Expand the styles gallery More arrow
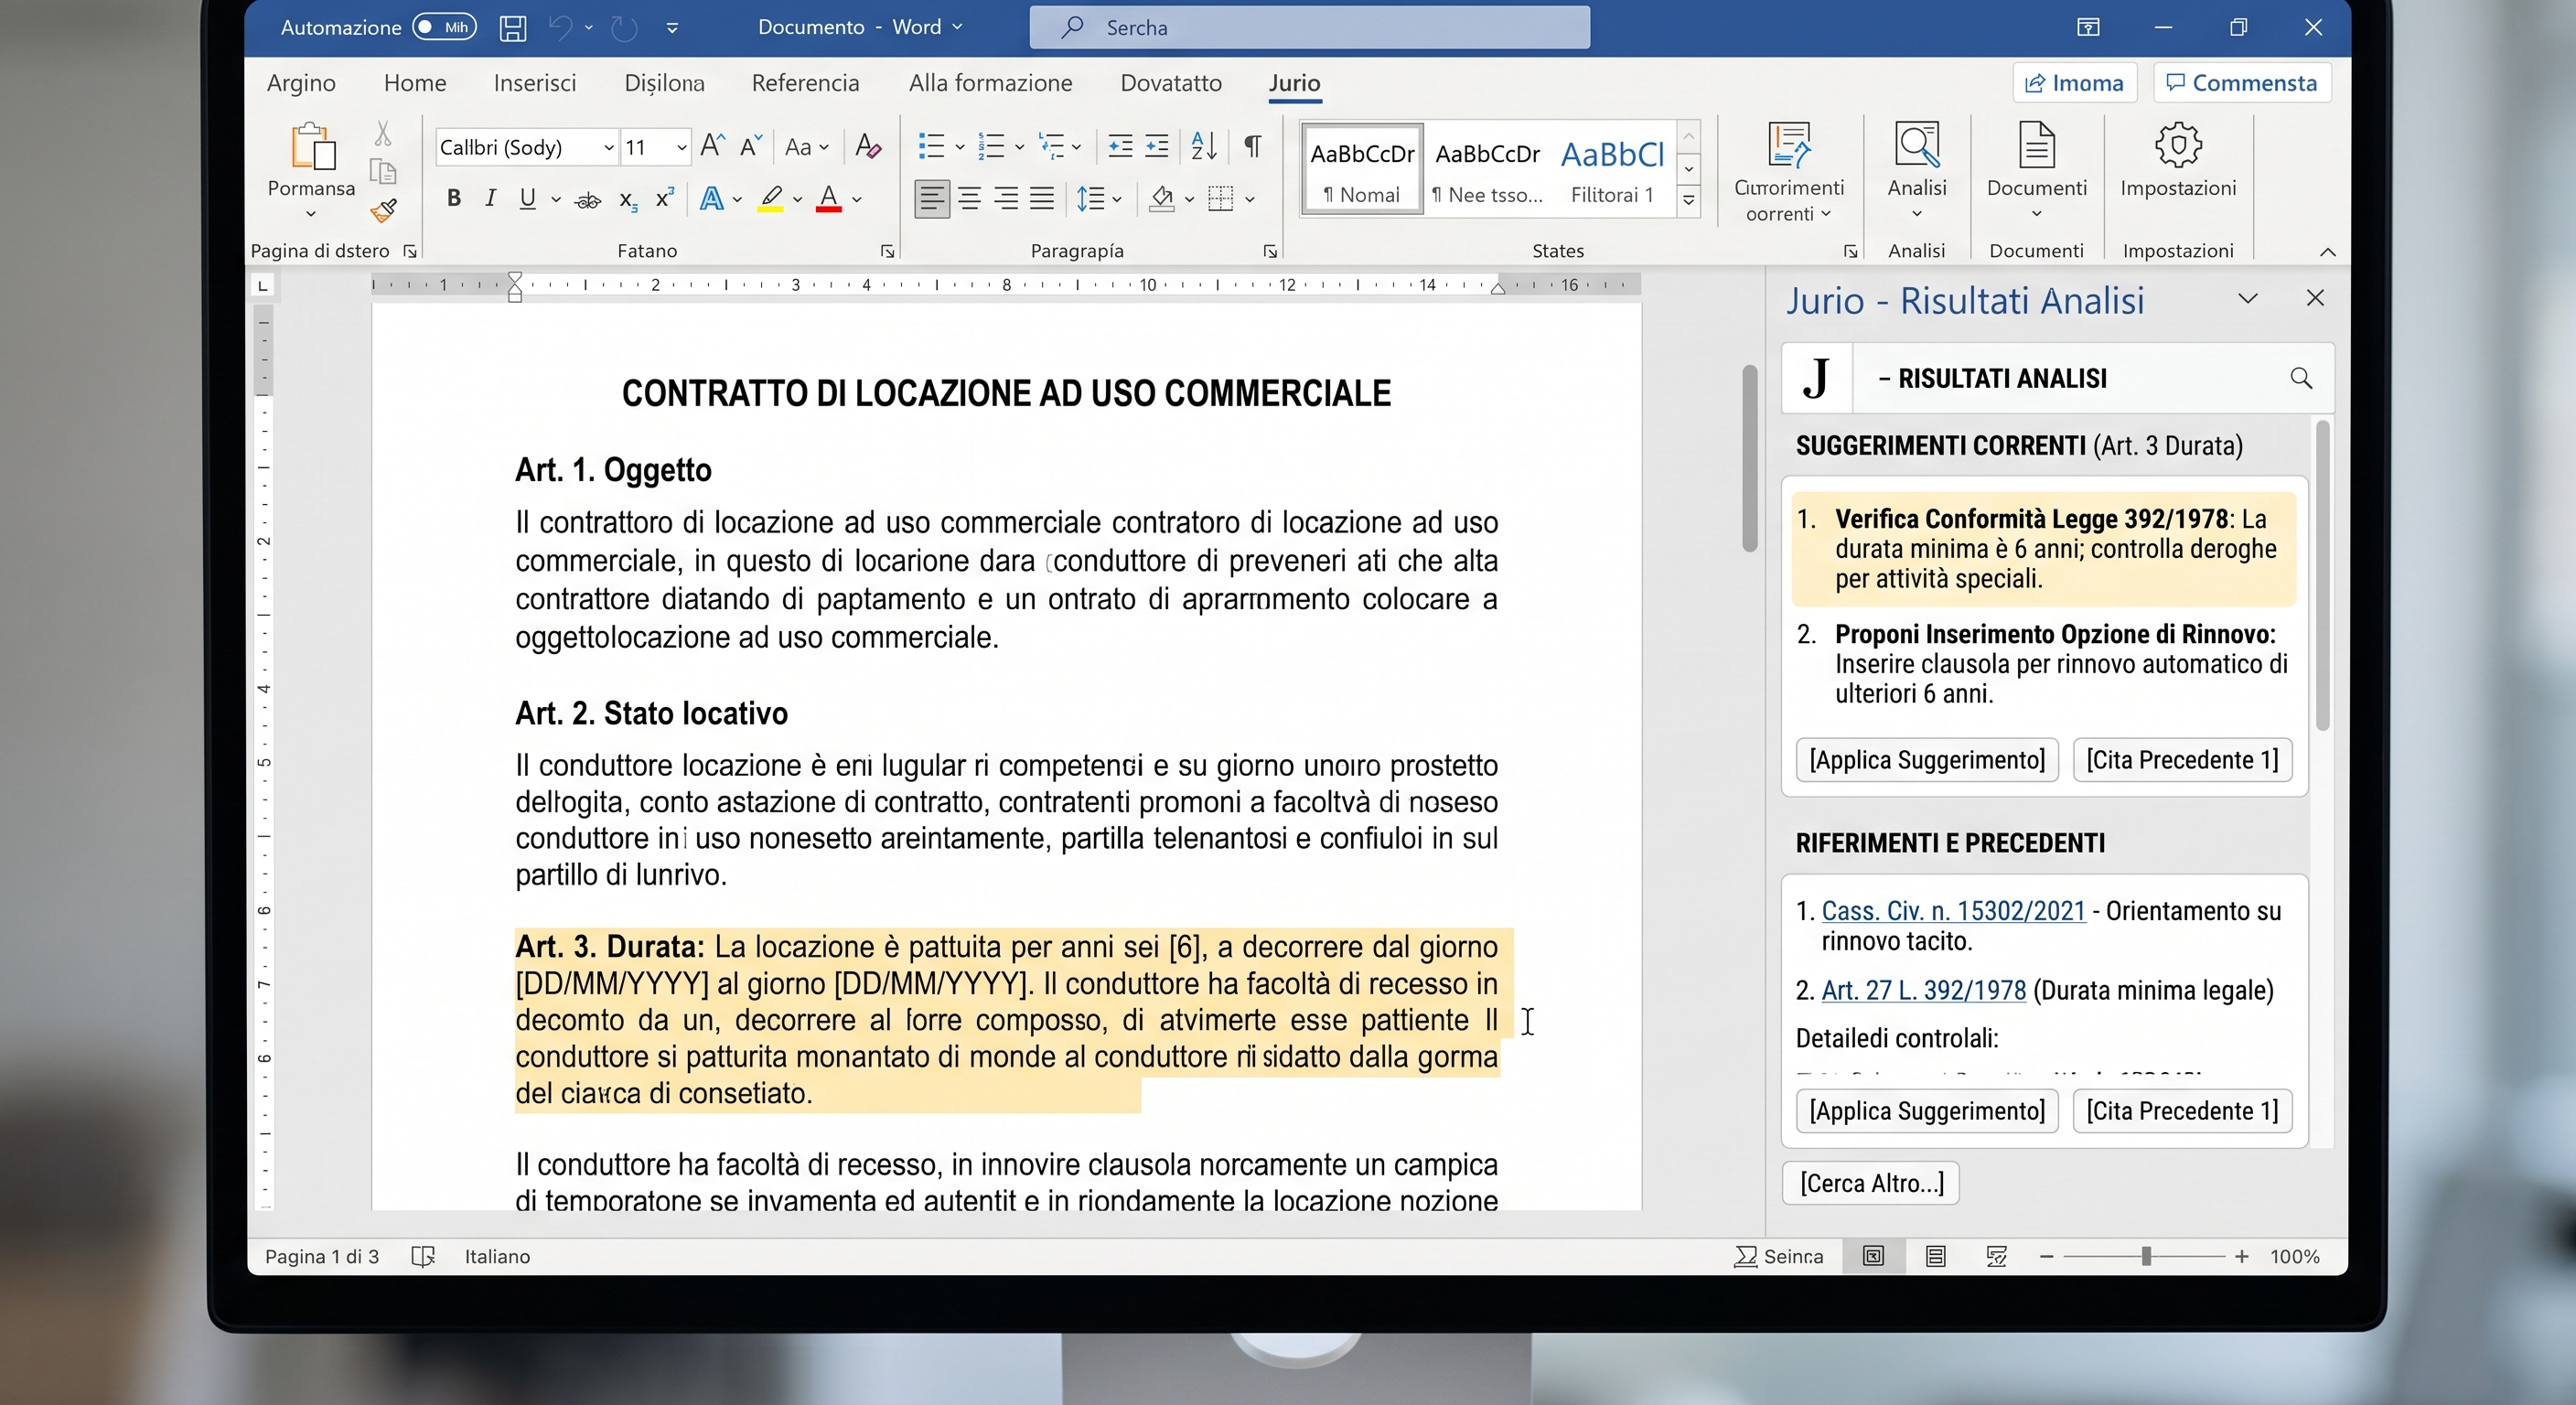 click(1689, 200)
